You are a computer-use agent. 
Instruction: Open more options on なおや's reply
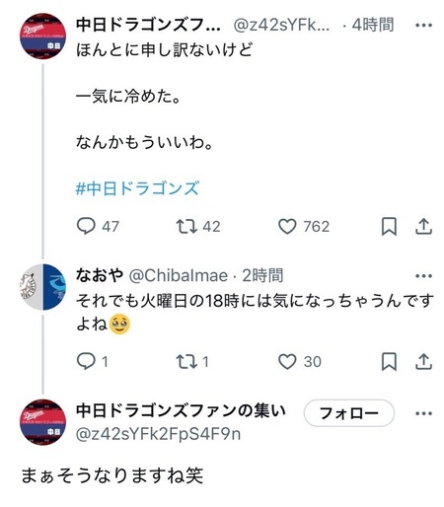tap(423, 276)
